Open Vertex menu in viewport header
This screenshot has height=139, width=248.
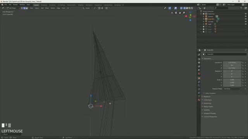tap(53, 8)
